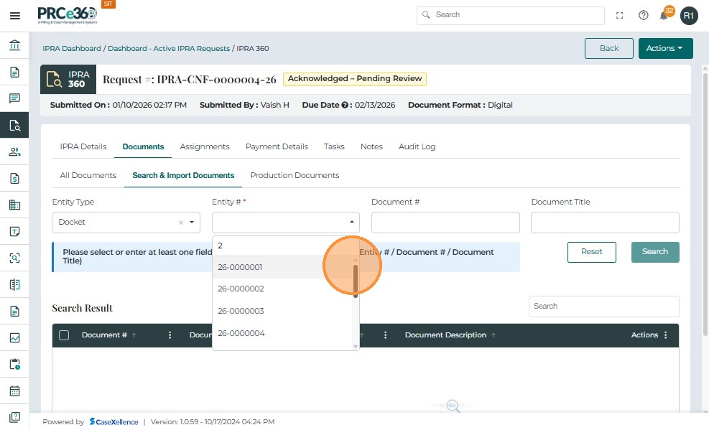The width and height of the screenshot is (709, 430).
Task: Open the R1 user avatar menu
Action: click(689, 16)
